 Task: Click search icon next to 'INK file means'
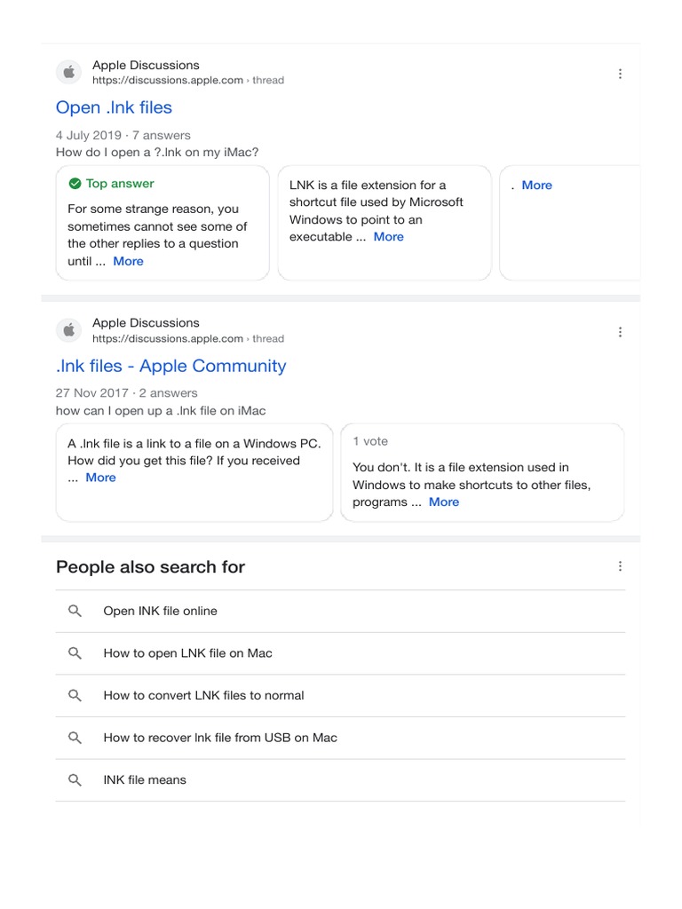75,779
